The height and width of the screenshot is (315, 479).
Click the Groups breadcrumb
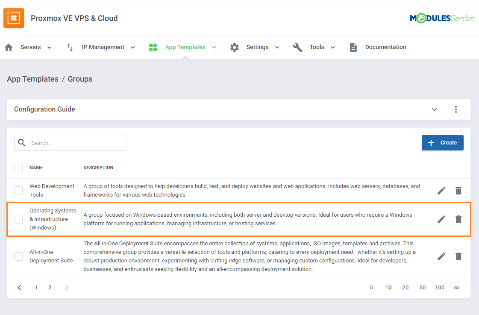pyautogui.click(x=80, y=79)
